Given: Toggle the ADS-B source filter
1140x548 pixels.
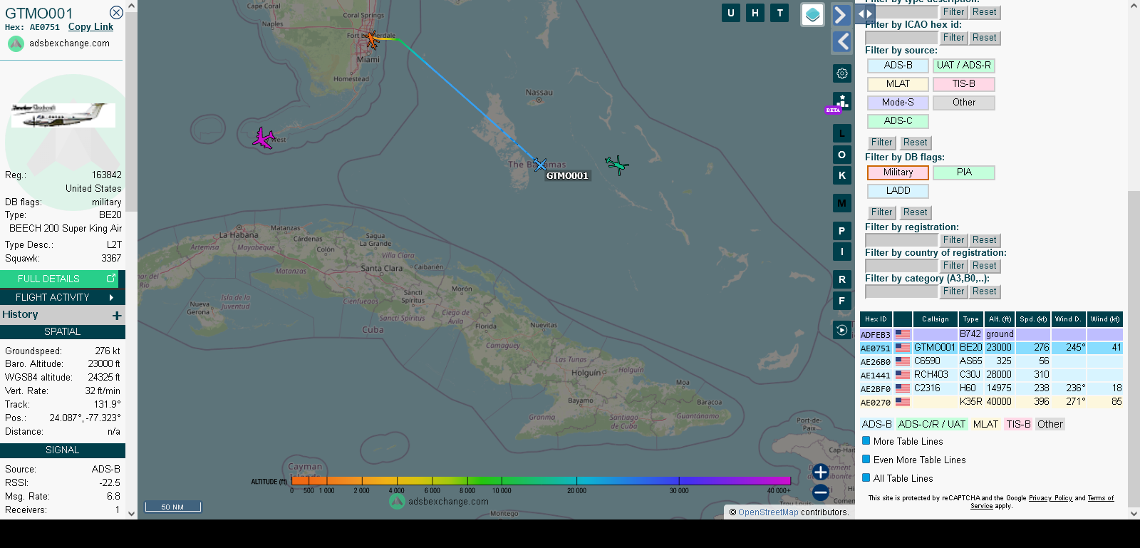Looking at the screenshot, I should point(898,66).
